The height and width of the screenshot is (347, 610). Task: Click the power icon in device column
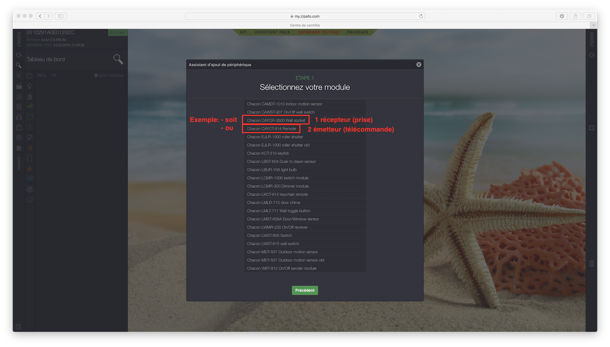(x=29, y=76)
